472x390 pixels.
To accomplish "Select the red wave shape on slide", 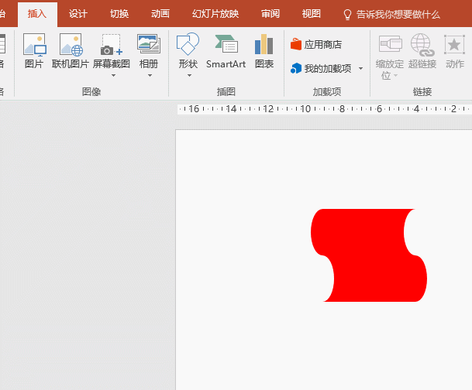I will (368, 255).
